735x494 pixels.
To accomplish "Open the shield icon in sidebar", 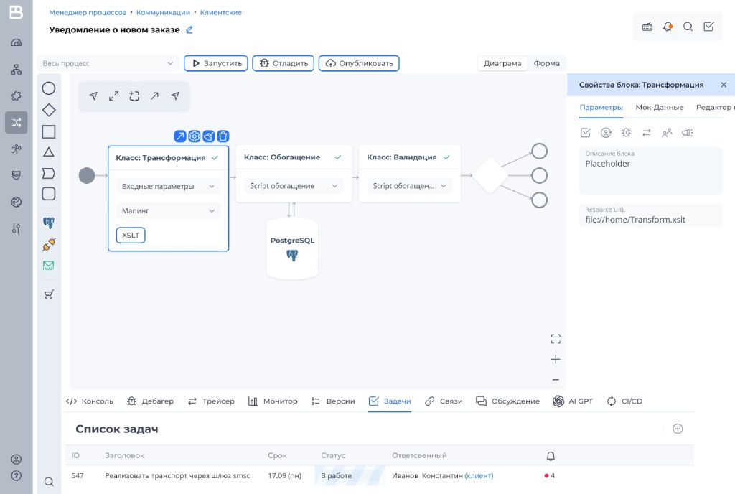I will (17, 175).
